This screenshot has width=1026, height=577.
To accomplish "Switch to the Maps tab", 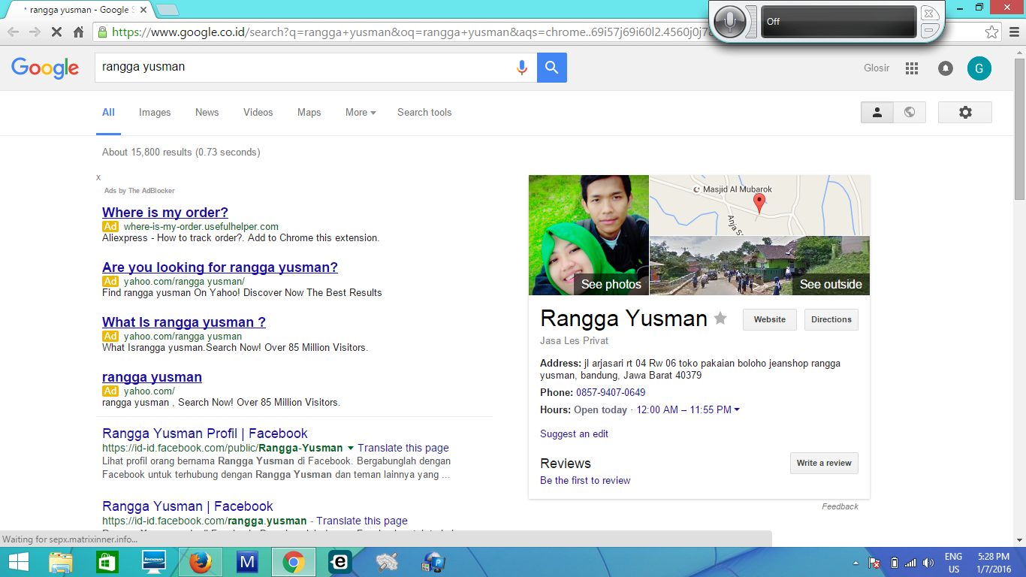I will click(309, 113).
